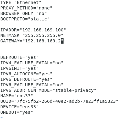Click the NAME="ens33" line
124x118 pixels.
[x=16, y=96]
